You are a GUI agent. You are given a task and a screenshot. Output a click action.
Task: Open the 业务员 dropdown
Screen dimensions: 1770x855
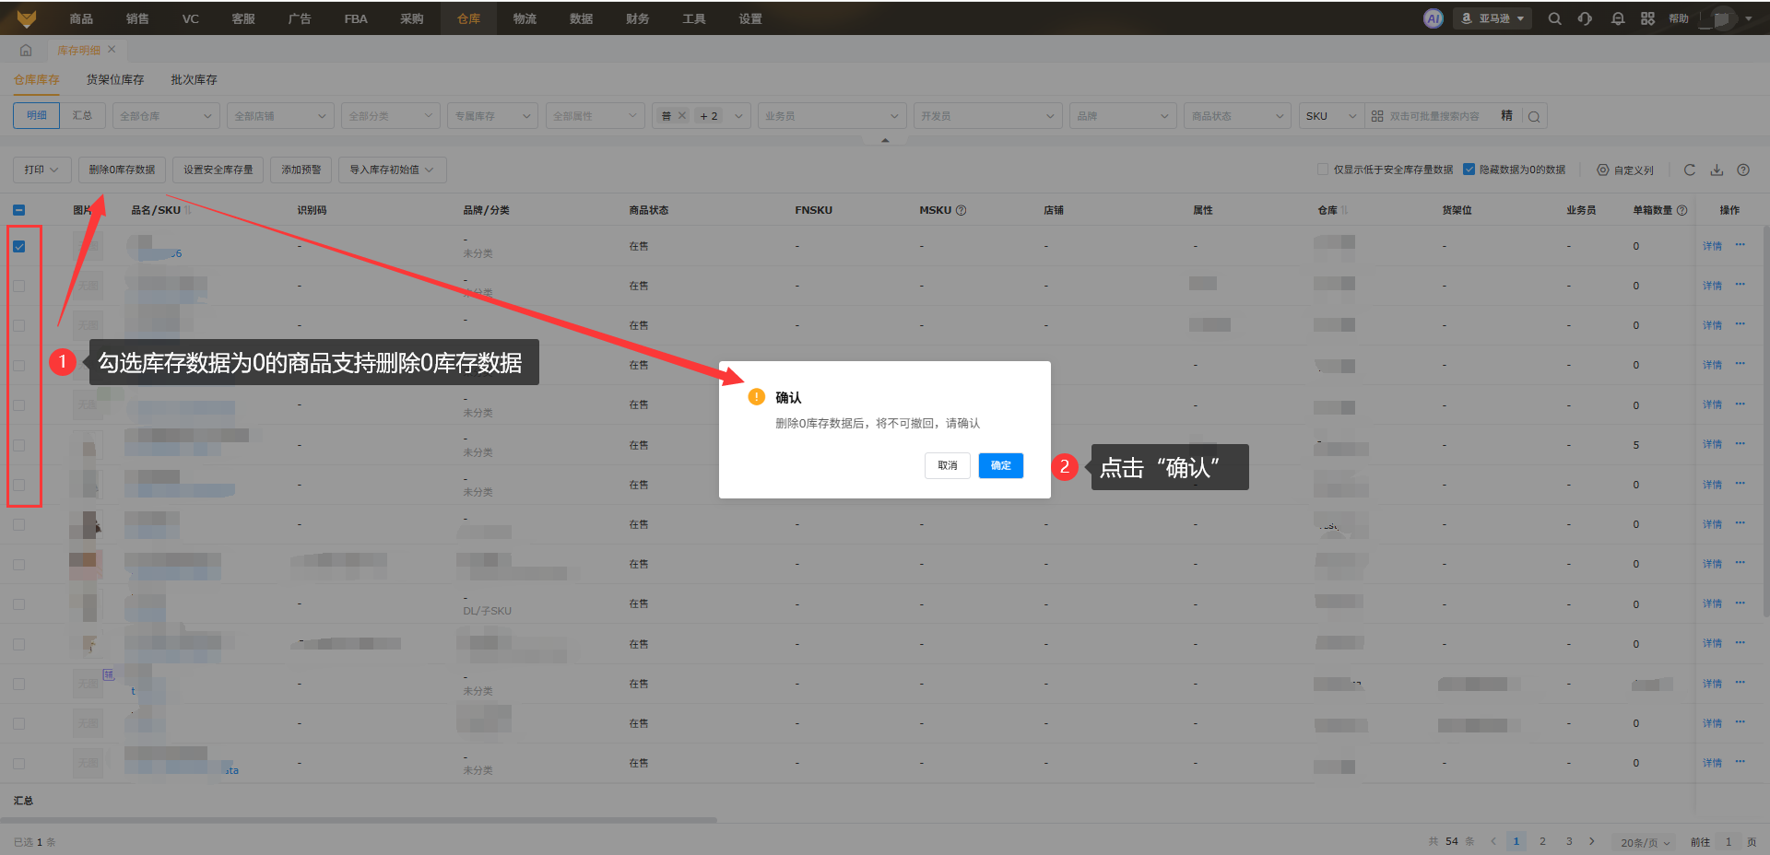click(x=831, y=116)
